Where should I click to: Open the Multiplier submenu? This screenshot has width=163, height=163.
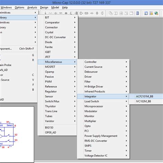pos(103,121)
